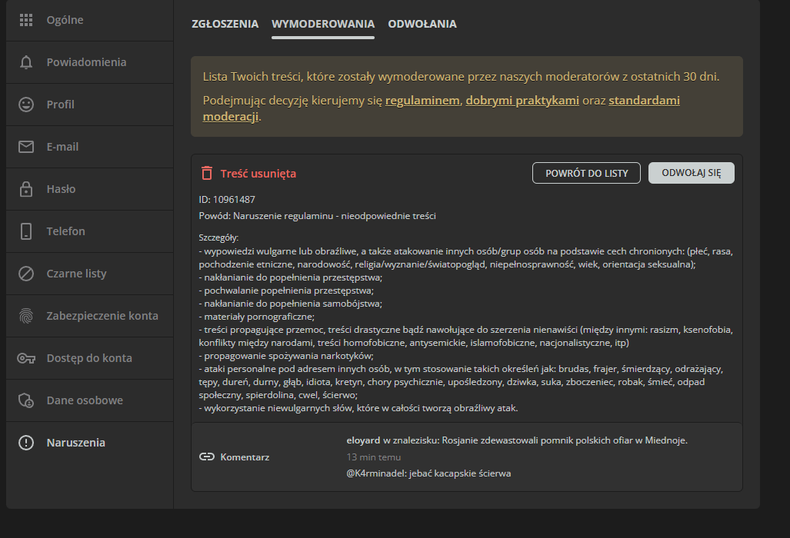Open the Odwołania tab
This screenshot has height=538, width=790.
click(x=422, y=24)
